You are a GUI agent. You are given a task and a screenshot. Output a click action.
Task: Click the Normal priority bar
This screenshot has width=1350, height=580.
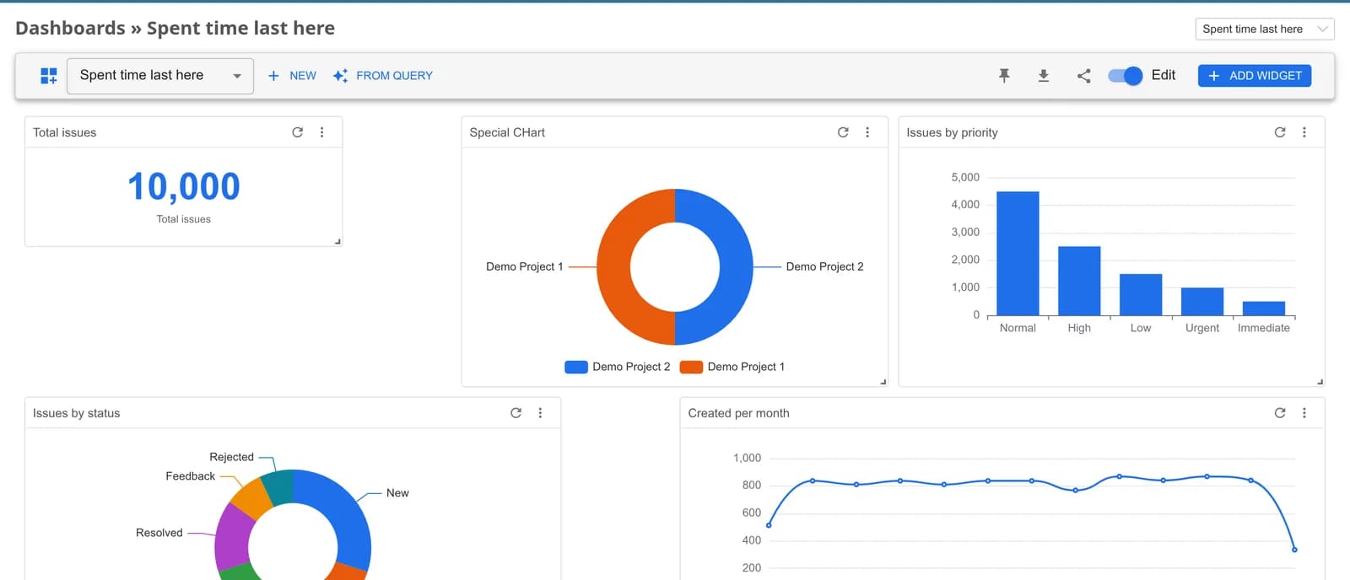click(x=1018, y=253)
